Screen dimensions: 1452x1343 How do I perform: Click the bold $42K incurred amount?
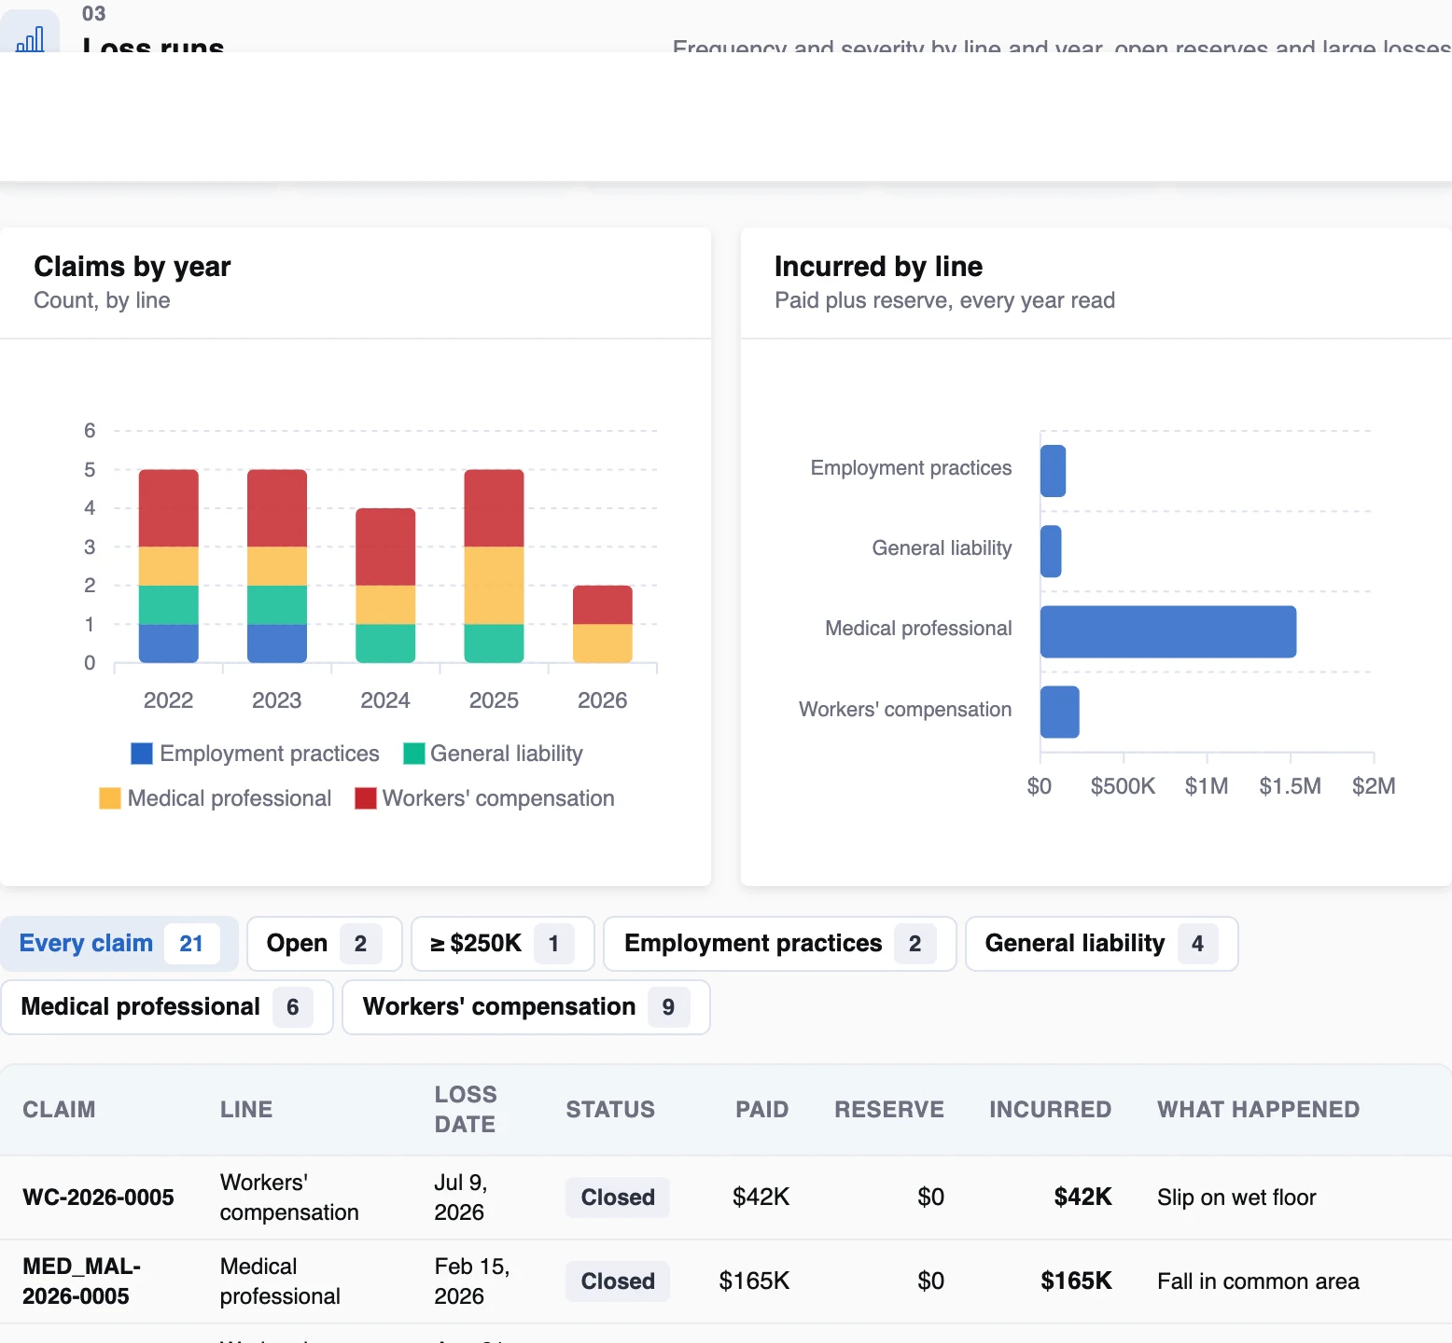click(x=1082, y=1198)
